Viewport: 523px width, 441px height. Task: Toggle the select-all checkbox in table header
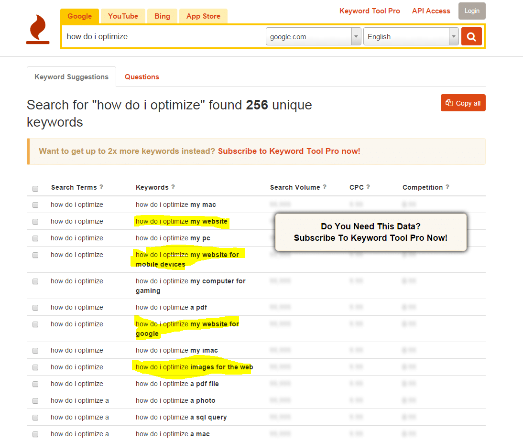tap(35, 189)
